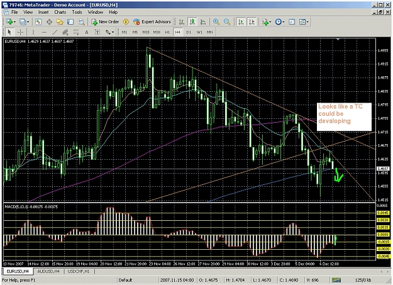
Task: Select the arrows drawing objects icon
Action: (x=108, y=32)
